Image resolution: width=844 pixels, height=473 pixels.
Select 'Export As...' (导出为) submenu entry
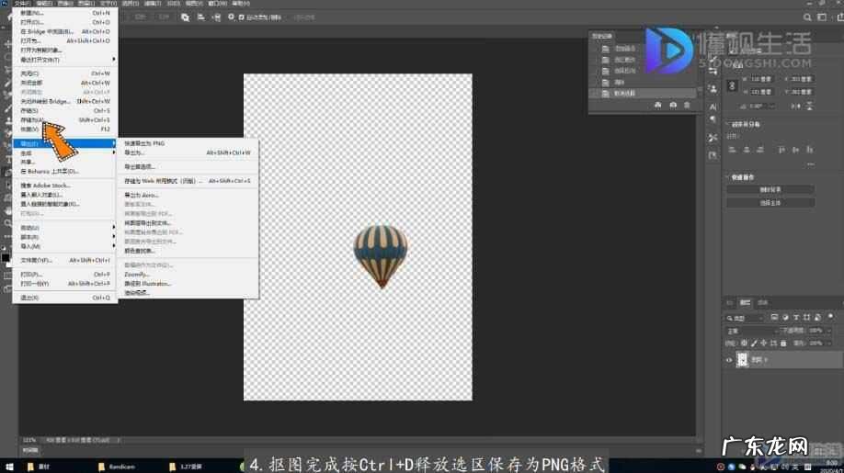(135, 152)
